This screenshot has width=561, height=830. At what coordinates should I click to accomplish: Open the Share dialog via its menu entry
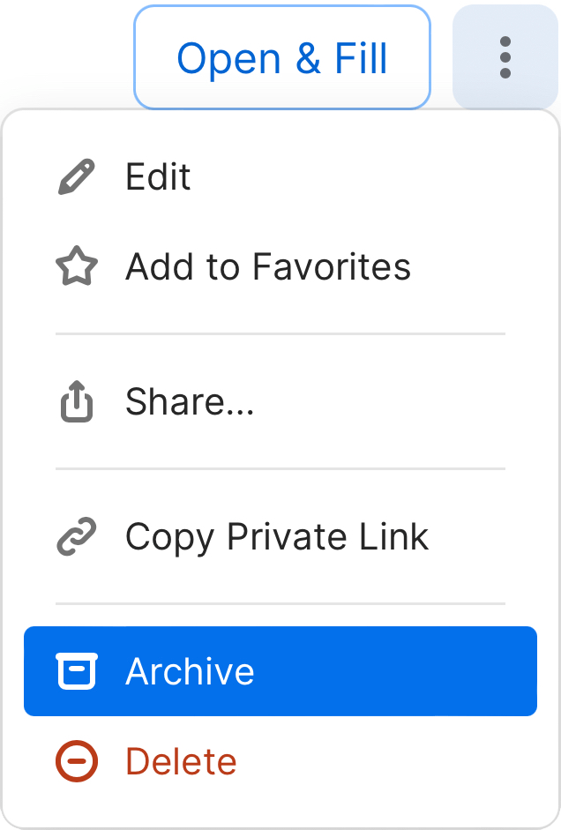189,401
